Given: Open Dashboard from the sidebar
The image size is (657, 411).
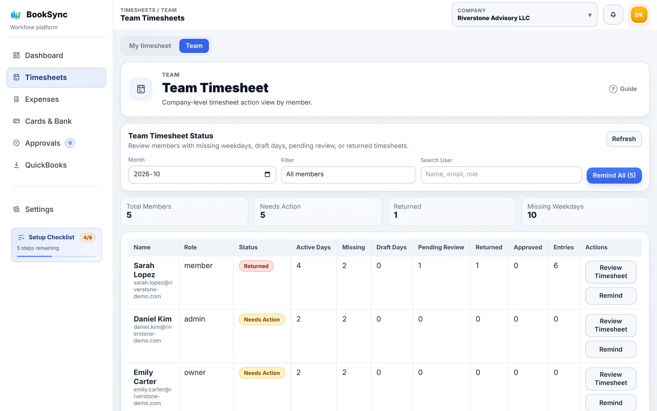Looking at the screenshot, I should pyautogui.click(x=56, y=55).
